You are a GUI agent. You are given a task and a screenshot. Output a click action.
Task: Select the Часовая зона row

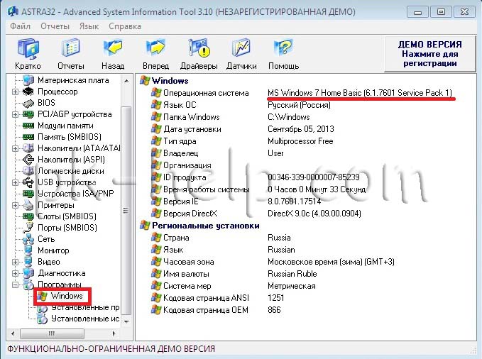[273, 262]
